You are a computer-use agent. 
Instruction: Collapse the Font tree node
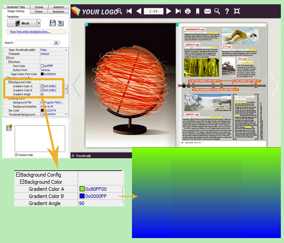coord(7,58)
